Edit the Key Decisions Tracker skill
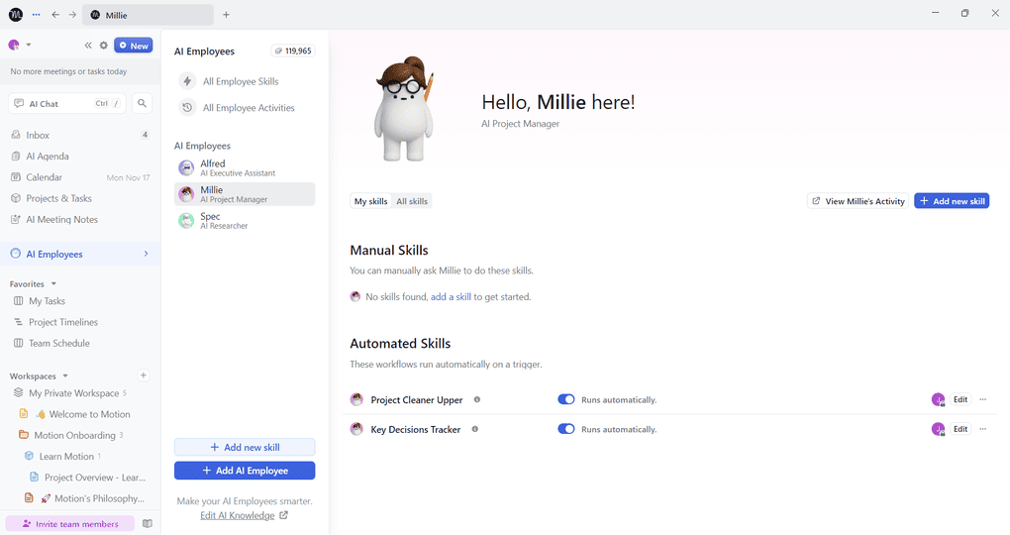This screenshot has height=535, width=1010. [960, 429]
